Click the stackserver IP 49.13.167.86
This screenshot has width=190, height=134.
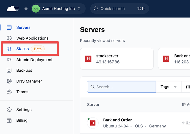[108, 62]
